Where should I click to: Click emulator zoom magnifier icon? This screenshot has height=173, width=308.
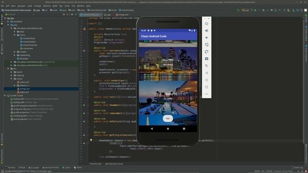(x=206, y=66)
